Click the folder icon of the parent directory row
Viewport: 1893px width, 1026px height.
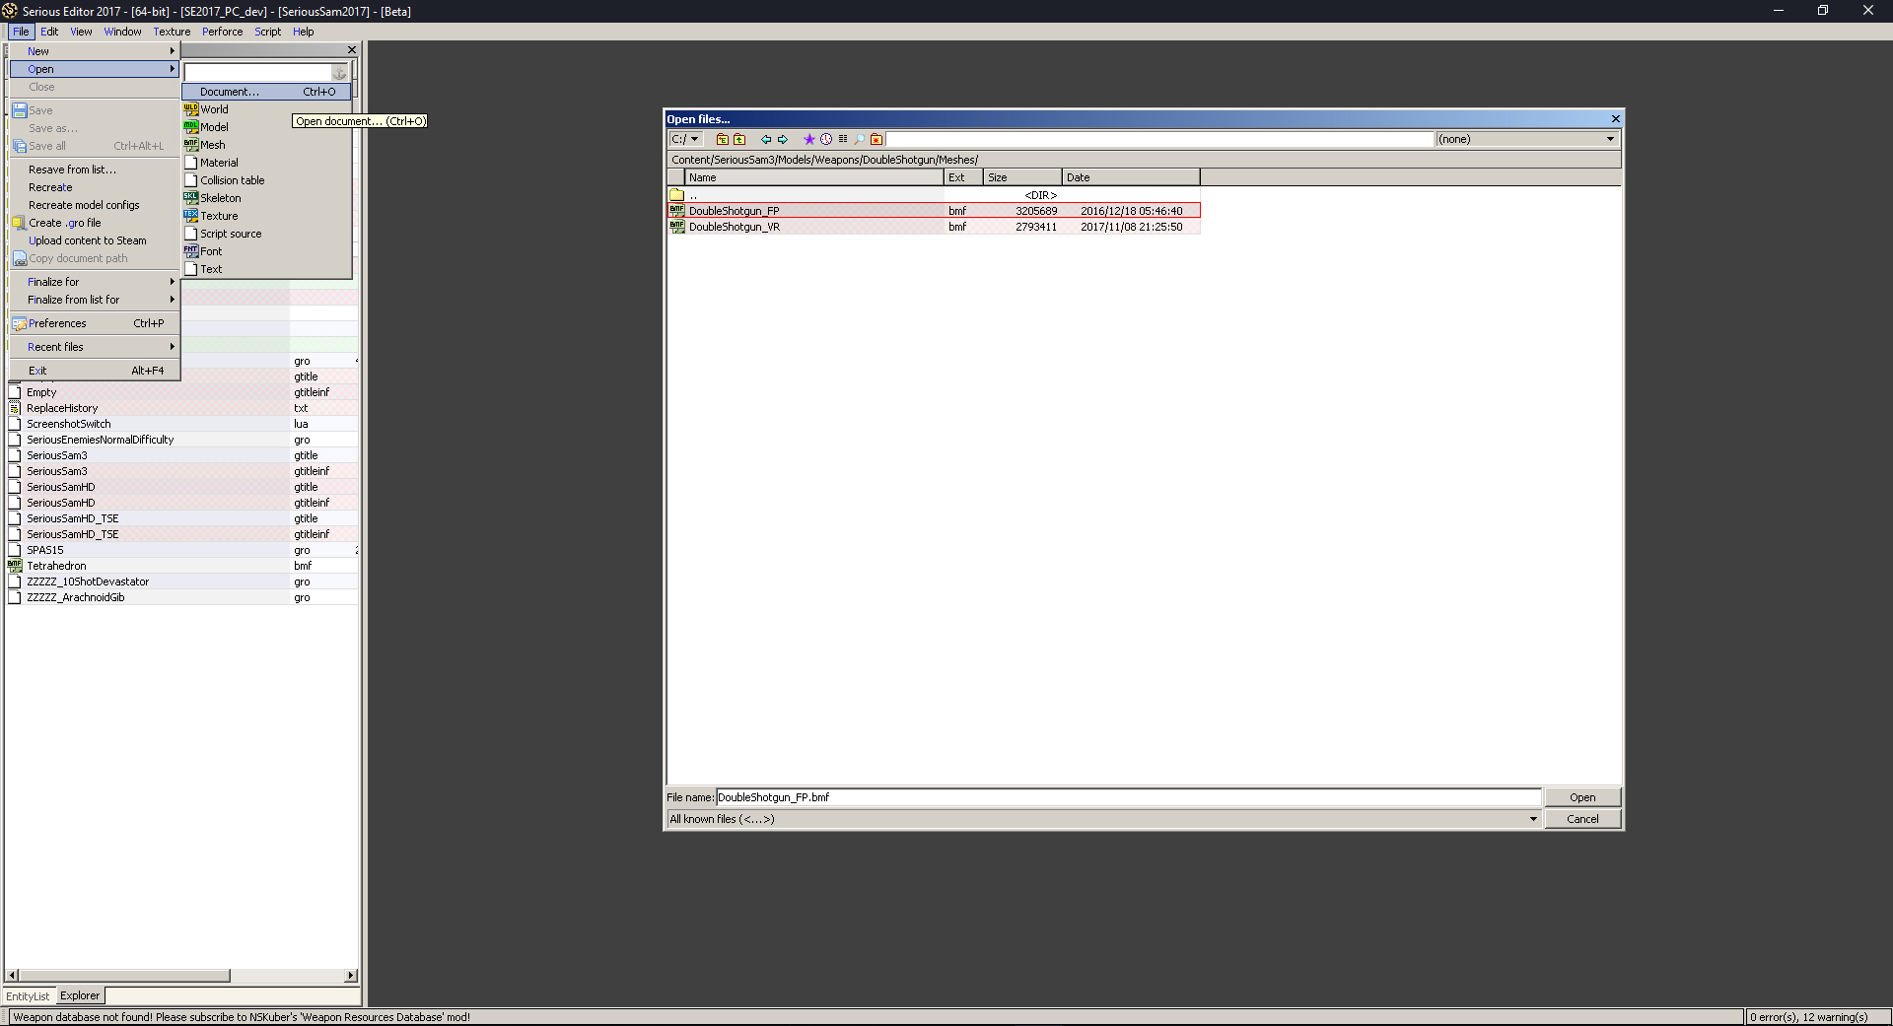677,195
